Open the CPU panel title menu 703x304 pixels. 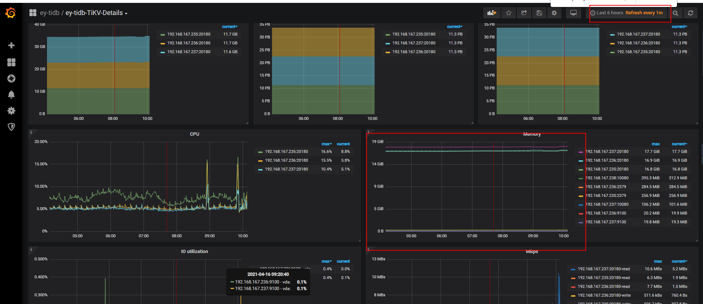(x=195, y=134)
